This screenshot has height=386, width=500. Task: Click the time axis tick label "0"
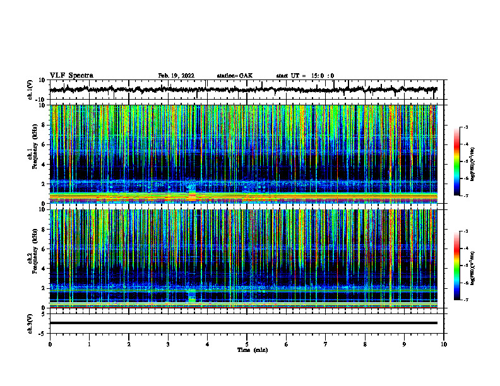(50, 344)
